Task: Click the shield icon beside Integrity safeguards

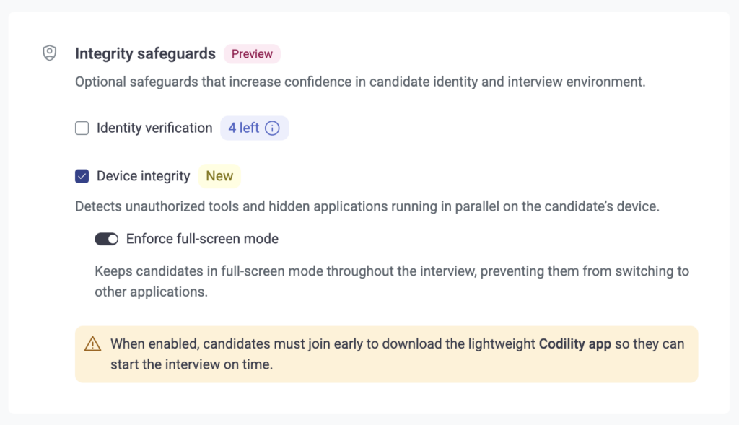Action: tap(50, 53)
